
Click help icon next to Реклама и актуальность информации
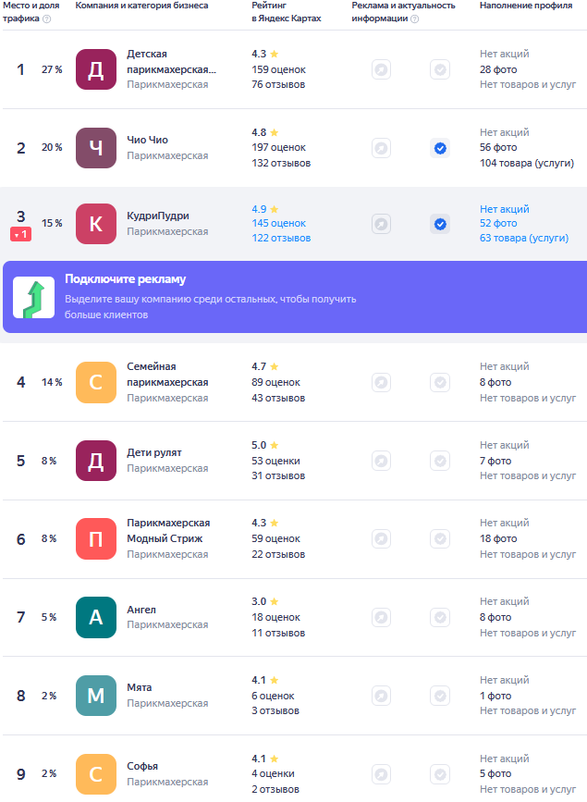tap(415, 19)
